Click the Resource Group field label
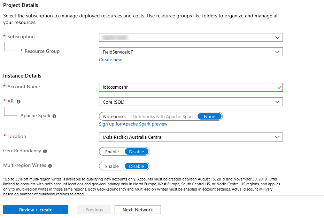Image resolution: width=324 pixels, height=218 pixels. click(x=42, y=51)
